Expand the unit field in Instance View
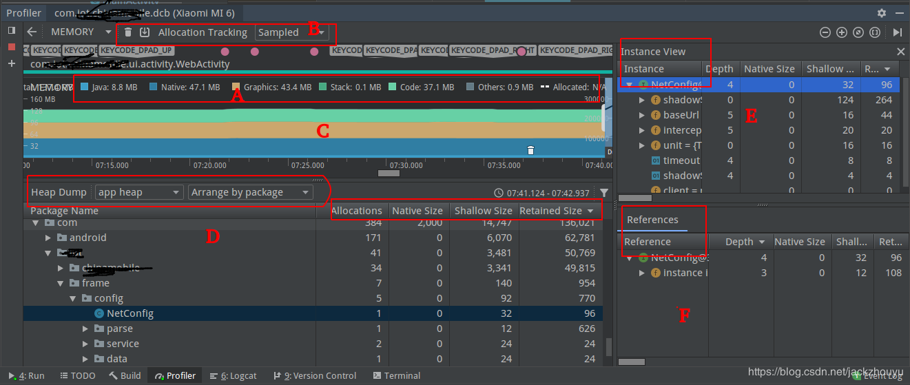Viewport: 910px width, 385px height. click(642, 145)
